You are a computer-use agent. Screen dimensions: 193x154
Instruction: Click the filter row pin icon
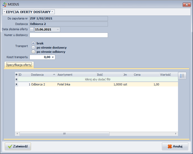(x=16, y=79)
